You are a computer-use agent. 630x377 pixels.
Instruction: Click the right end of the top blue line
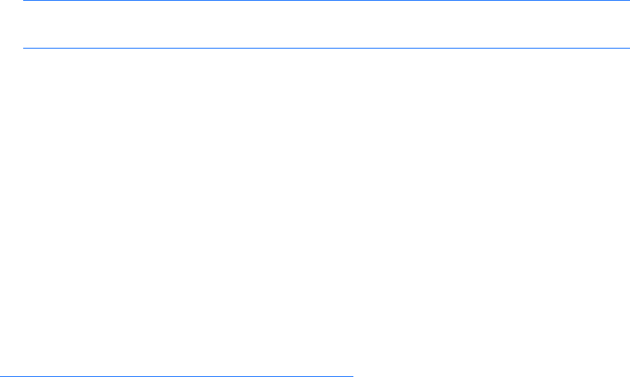point(627,1)
